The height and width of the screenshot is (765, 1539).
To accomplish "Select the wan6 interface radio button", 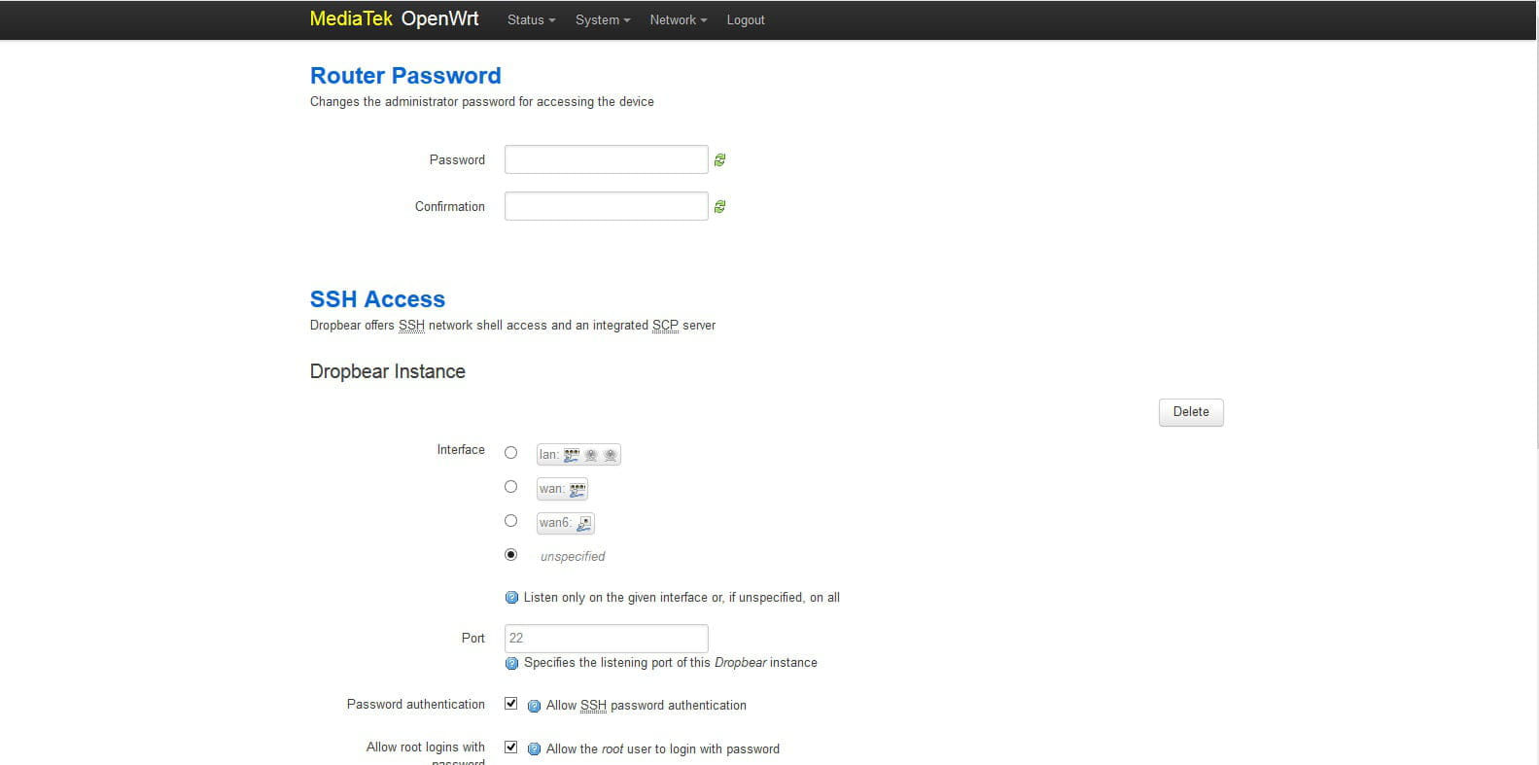I will (x=510, y=521).
